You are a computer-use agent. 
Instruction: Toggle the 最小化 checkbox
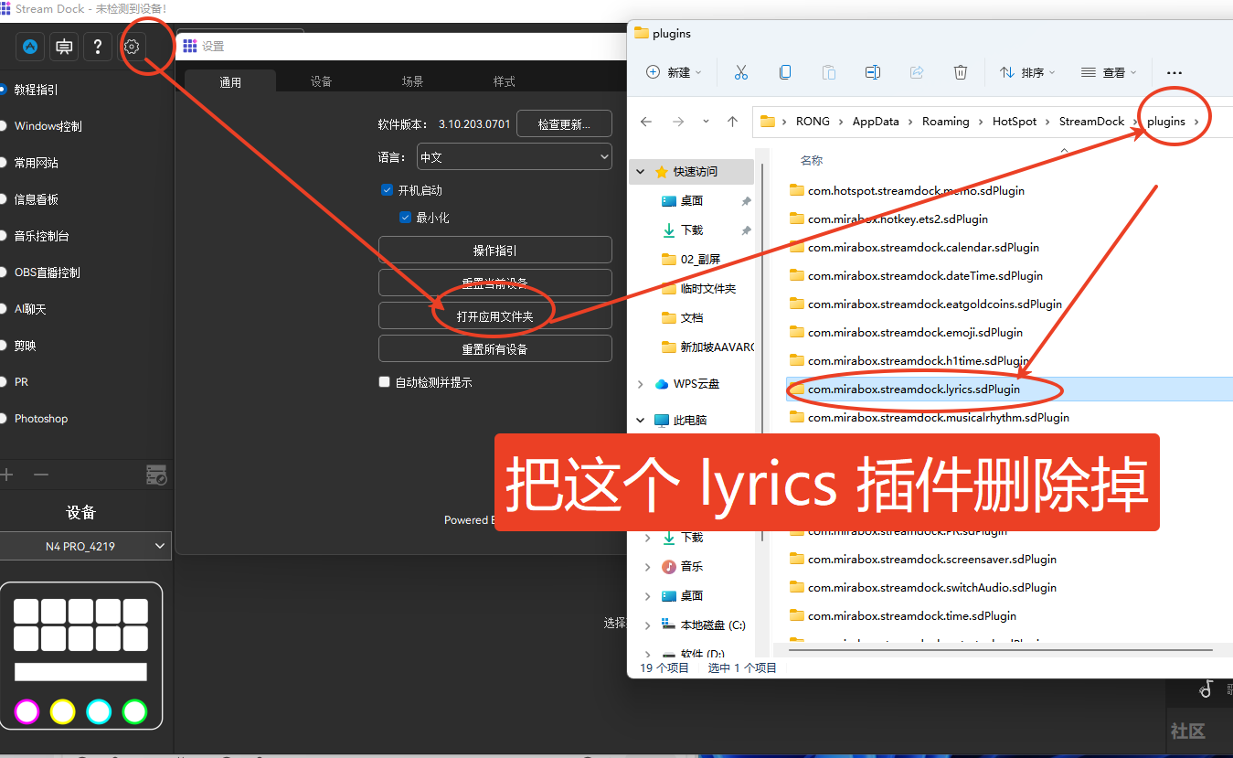click(405, 218)
